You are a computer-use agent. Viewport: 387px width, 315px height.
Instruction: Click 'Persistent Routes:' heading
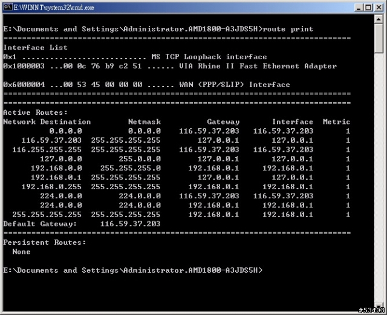[45, 242]
